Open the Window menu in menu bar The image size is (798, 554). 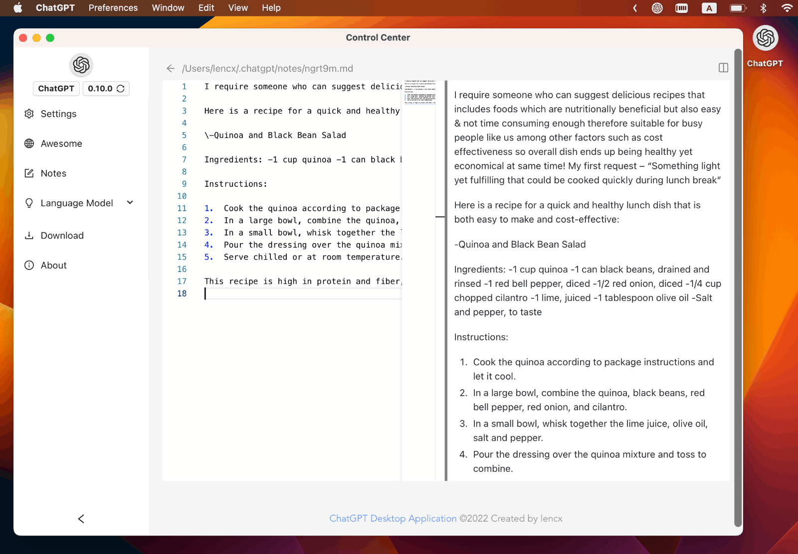[x=168, y=8]
